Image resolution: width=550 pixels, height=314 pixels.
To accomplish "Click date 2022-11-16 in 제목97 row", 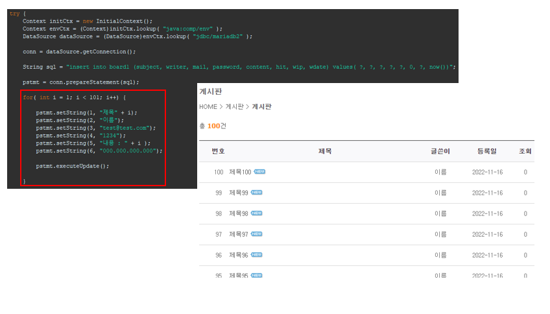I will point(487,234).
